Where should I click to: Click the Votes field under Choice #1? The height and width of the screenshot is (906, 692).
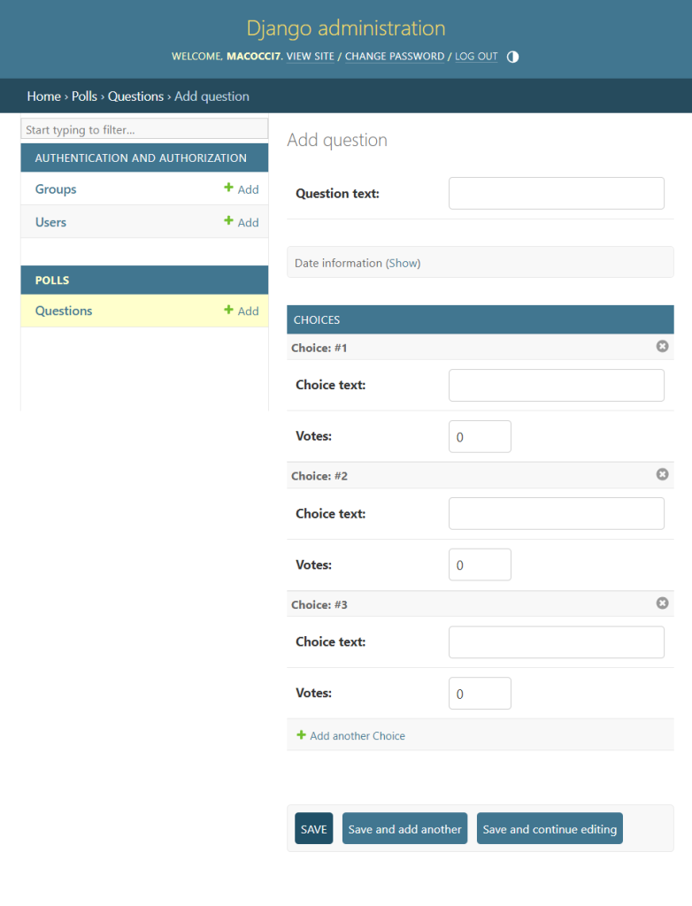click(480, 437)
